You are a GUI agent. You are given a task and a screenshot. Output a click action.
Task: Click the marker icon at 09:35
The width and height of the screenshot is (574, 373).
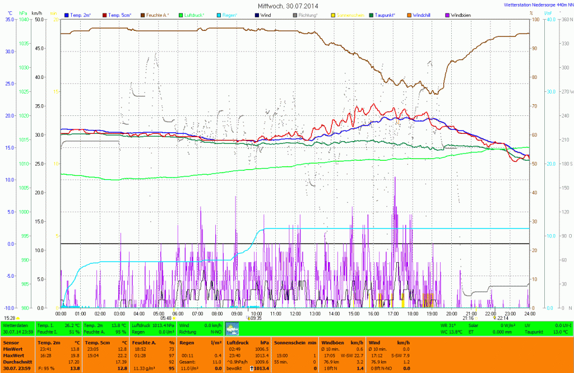coord(248,318)
